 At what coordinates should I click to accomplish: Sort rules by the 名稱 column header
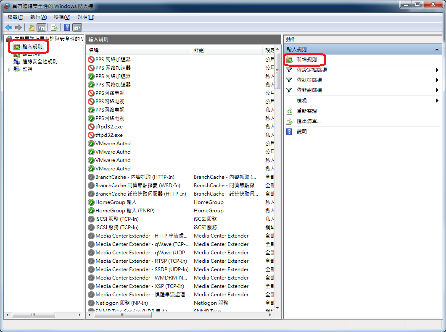[x=139, y=50]
